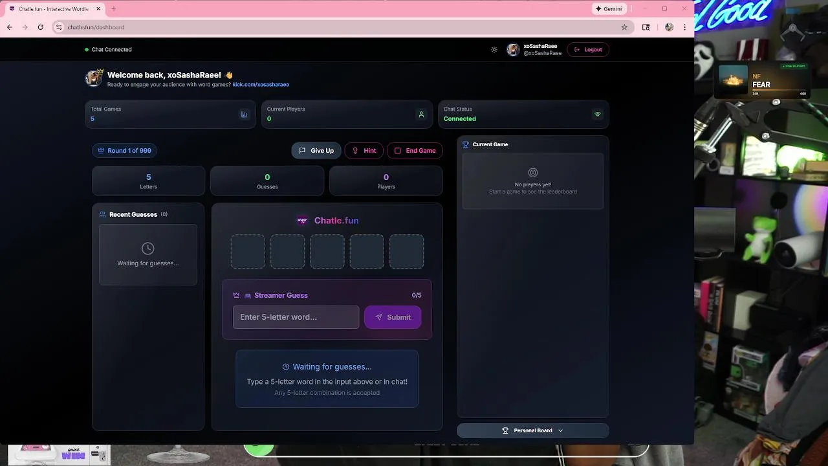The image size is (828, 466).
Task: Click the welcome avatar with crown
Action: pos(94,78)
